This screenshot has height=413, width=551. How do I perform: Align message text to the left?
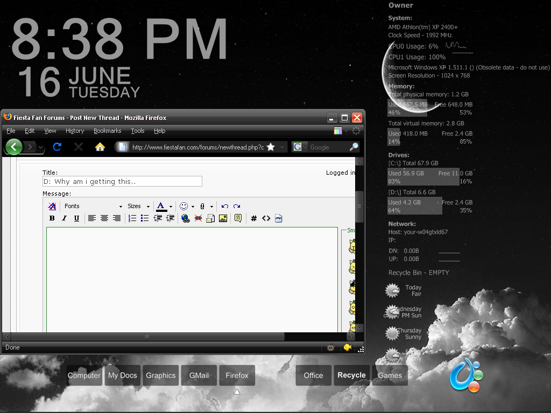pos(91,218)
